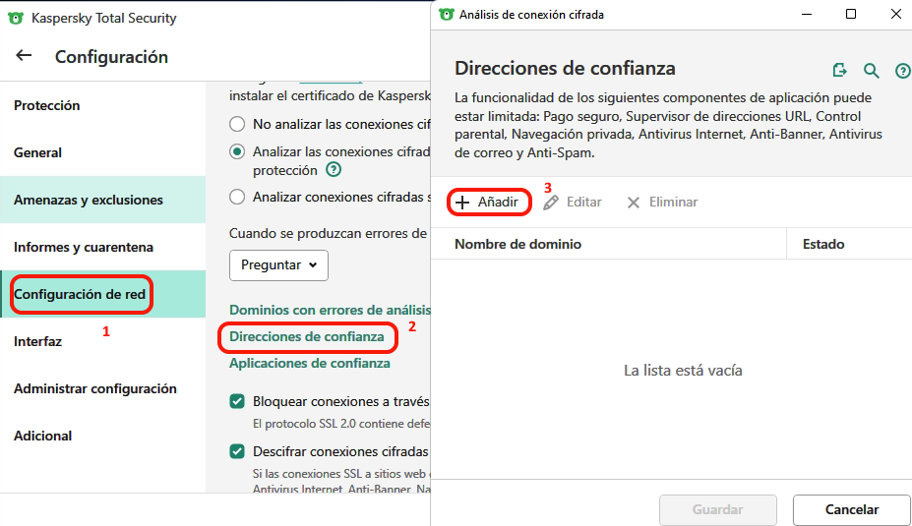Click the export list icon in Direcciones de confianza
This screenshot has width=912, height=526.
coord(839,71)
